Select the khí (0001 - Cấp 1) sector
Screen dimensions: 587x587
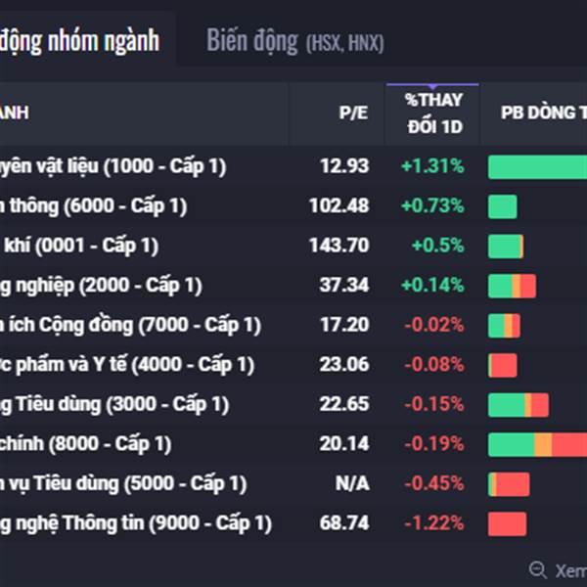tap(79, 246)
